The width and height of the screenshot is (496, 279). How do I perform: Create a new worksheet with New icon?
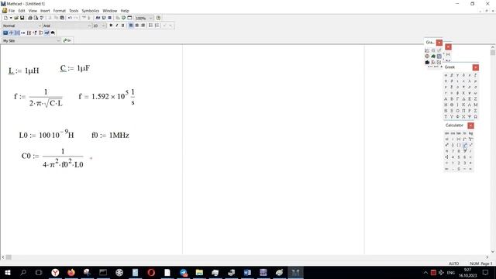(5, 18)
